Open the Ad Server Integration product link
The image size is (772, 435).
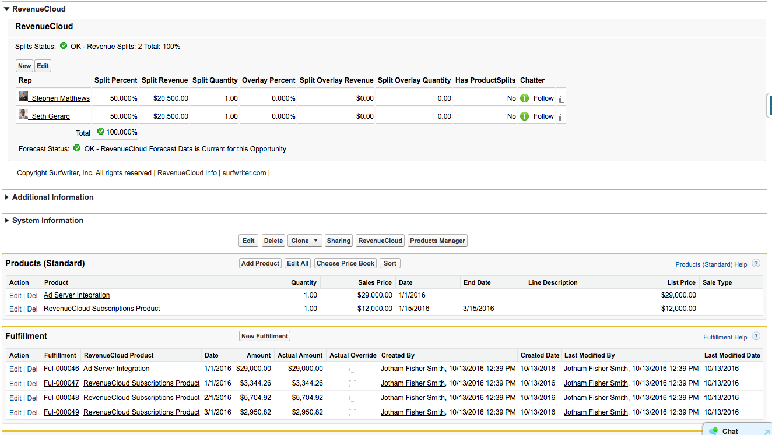click(76, 295)
